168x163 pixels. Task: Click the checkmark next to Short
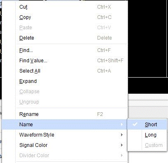pyautogui.click(x=135, y=124)
